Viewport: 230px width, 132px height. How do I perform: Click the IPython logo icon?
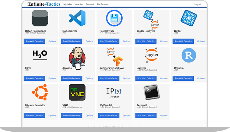(x=114, y=93)
